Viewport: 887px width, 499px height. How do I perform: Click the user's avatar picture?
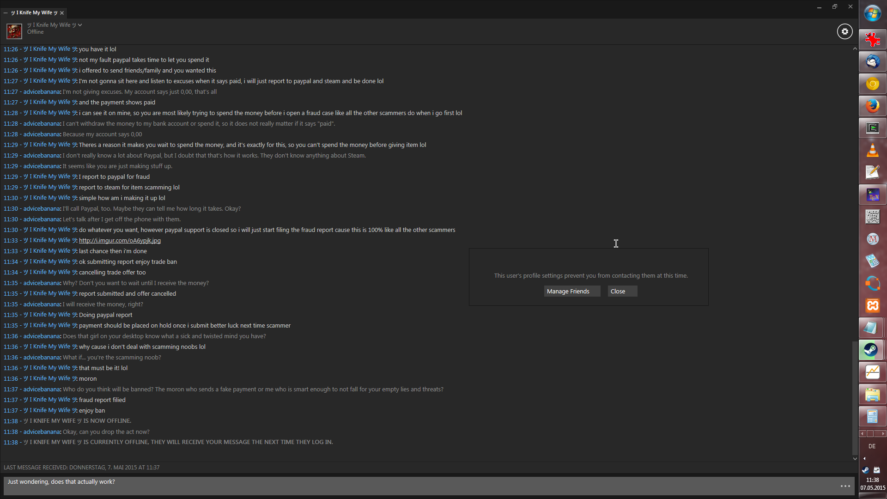[14, 31]
